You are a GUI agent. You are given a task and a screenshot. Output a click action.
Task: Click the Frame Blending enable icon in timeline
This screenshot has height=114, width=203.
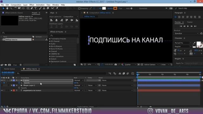(124, 73)
